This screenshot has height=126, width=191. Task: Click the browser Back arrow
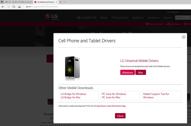[x=3, y=7]
